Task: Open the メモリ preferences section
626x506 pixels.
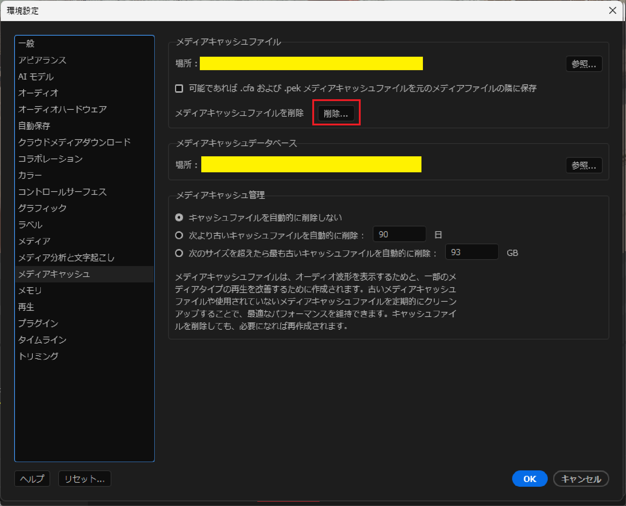Action: (x=29, y=290)
